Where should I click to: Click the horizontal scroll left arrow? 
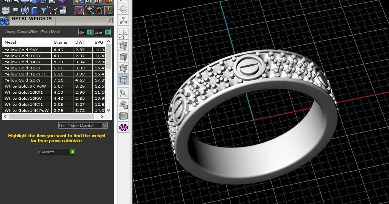click(6, 116)
